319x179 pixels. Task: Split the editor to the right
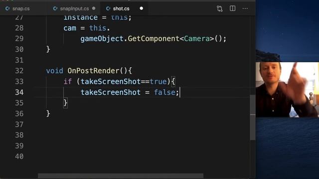(232, 8)
